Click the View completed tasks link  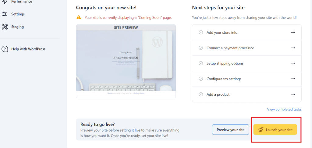[x=284, y=109]
